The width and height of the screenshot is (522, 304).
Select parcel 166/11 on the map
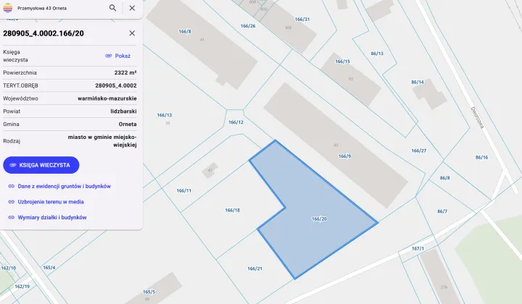(183, 190)
